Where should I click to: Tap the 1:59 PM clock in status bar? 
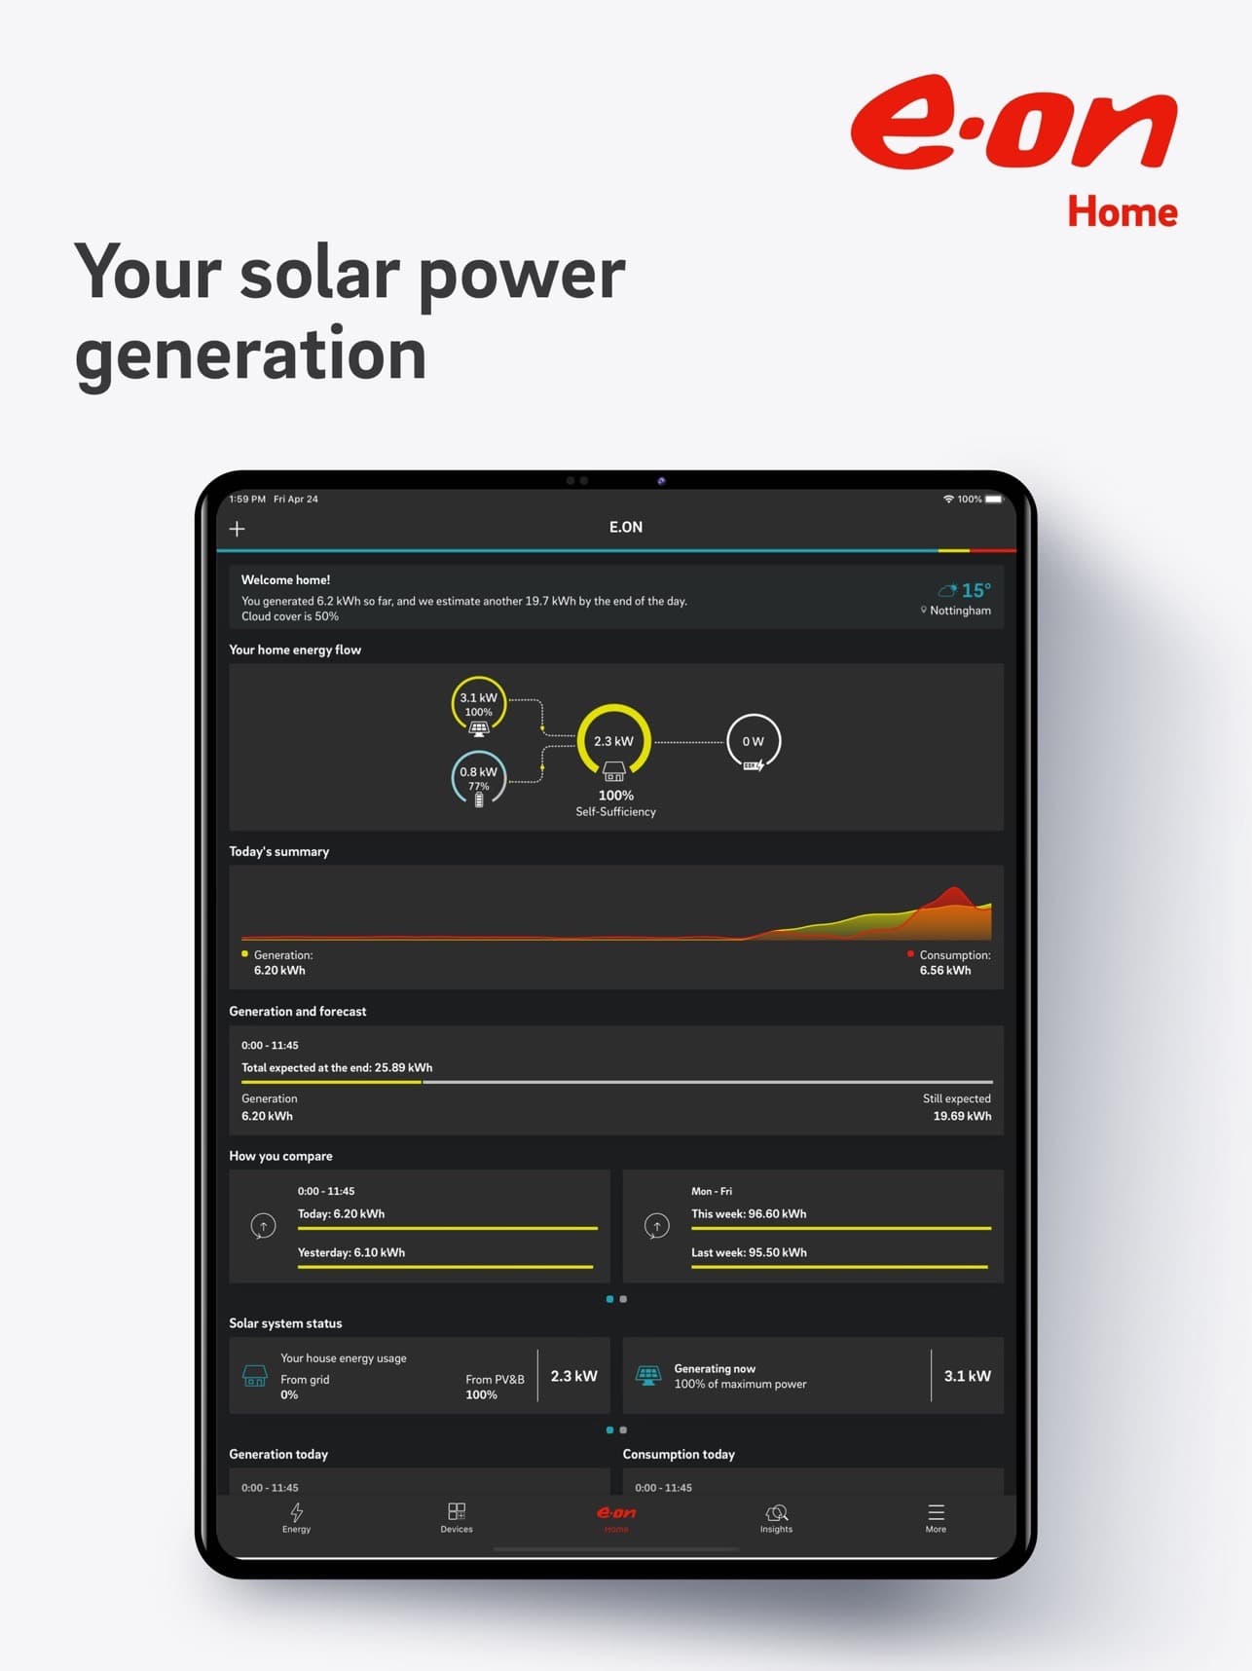247,499
